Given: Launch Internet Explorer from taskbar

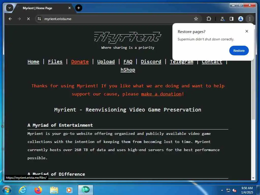Looking at the screenshot, I should point(23,190).
